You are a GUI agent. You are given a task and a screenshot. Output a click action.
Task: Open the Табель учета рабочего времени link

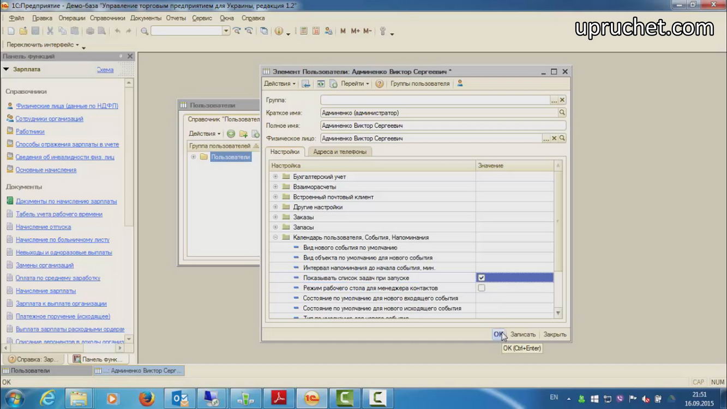tap(59, 214)
